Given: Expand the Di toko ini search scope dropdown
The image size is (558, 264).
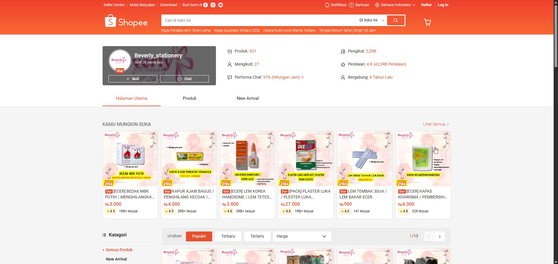Looking at the screenshot, I should (371, 20).
